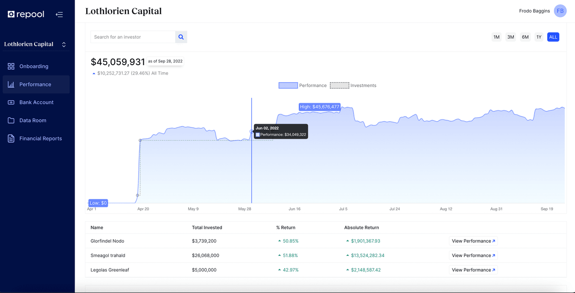
Task: Click the magnifying glass search button
Action: click(x=181, y=37)
